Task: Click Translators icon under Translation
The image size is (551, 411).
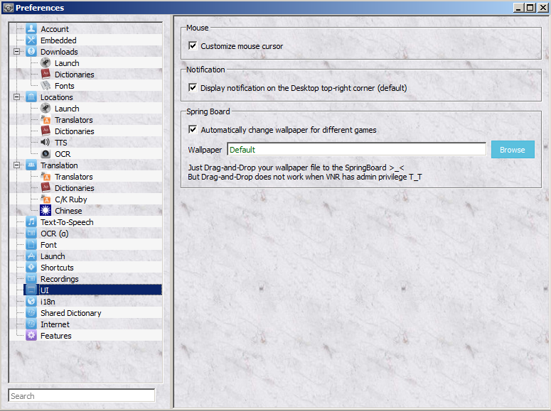Action: coord(46,177)
